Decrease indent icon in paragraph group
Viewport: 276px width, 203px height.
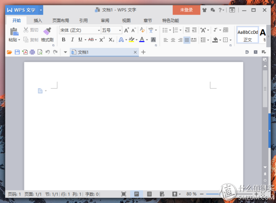coord(188,30)
